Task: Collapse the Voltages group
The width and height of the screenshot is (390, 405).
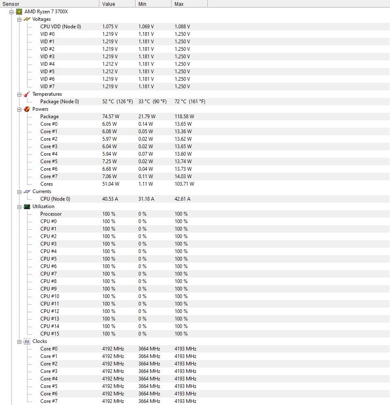Action: (x=20, y=20)
